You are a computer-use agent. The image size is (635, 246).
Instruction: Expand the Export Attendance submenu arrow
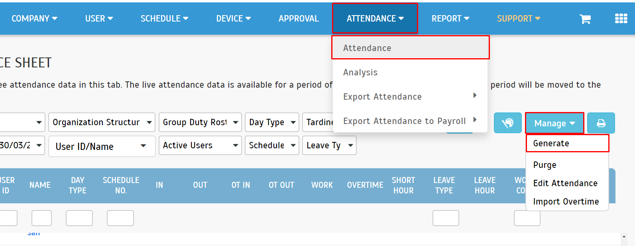pyautogui.click(x=475, y=95)
